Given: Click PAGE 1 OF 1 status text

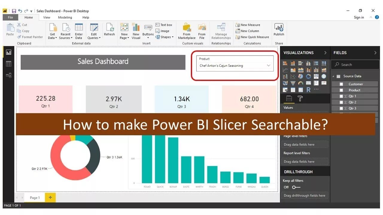Looking at the screenshot, I should (12, 205).
